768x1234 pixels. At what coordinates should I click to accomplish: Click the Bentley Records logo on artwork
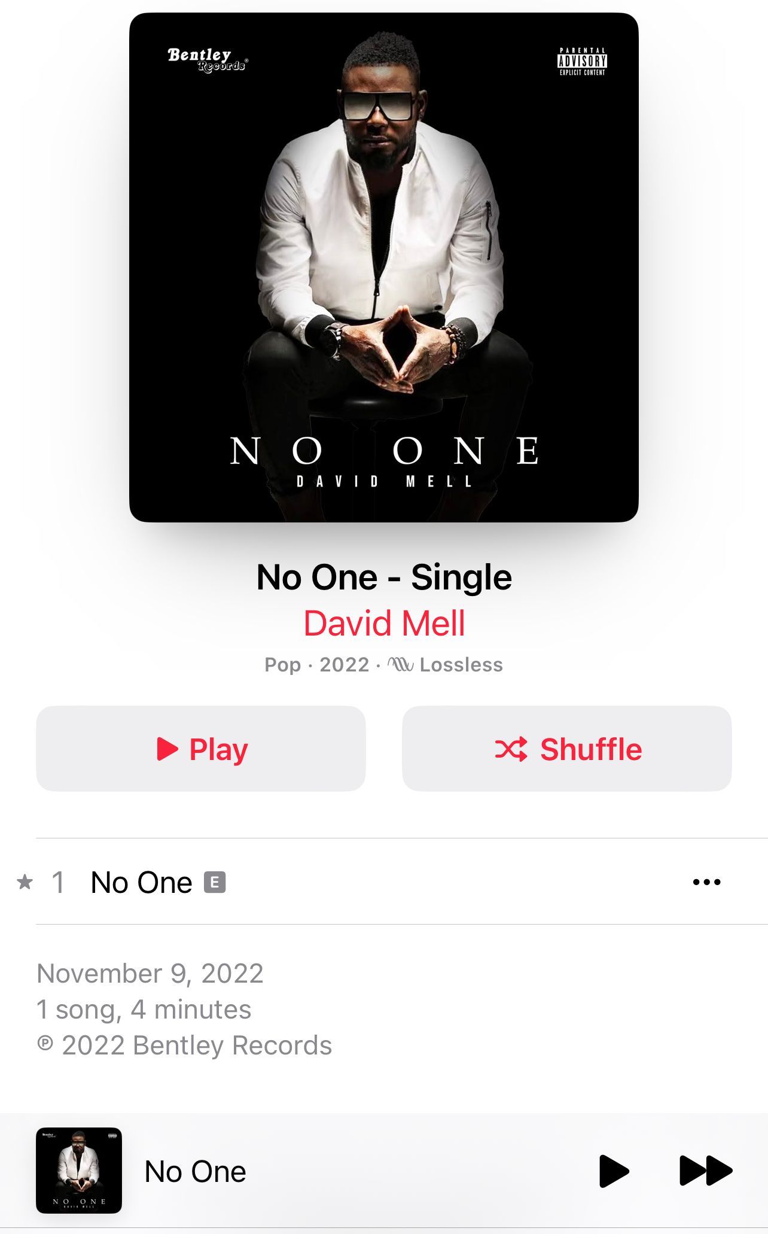pyautogui.click(x=208, y=60)
